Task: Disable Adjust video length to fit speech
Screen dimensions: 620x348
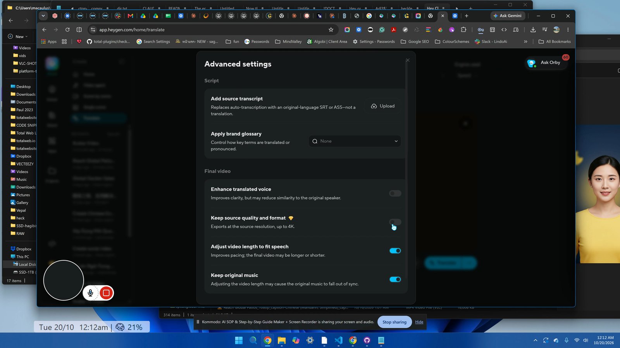Action: tap(395, 251)
